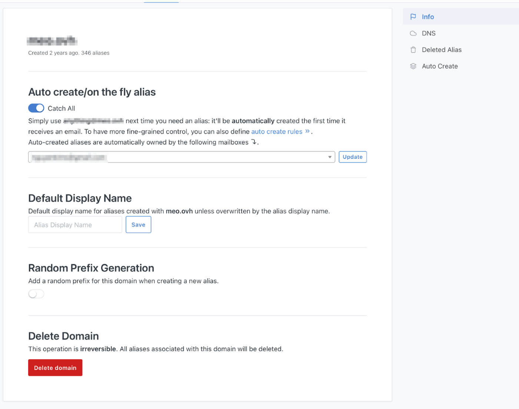Switch to the active tab at the top

[161, 1]
